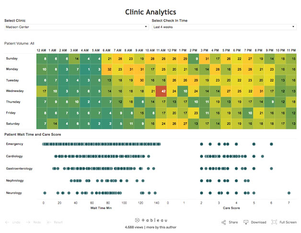301x233 pixels.
Task: Open the Select Clinic dropdown arrow
Action: [x=146, y=27]
